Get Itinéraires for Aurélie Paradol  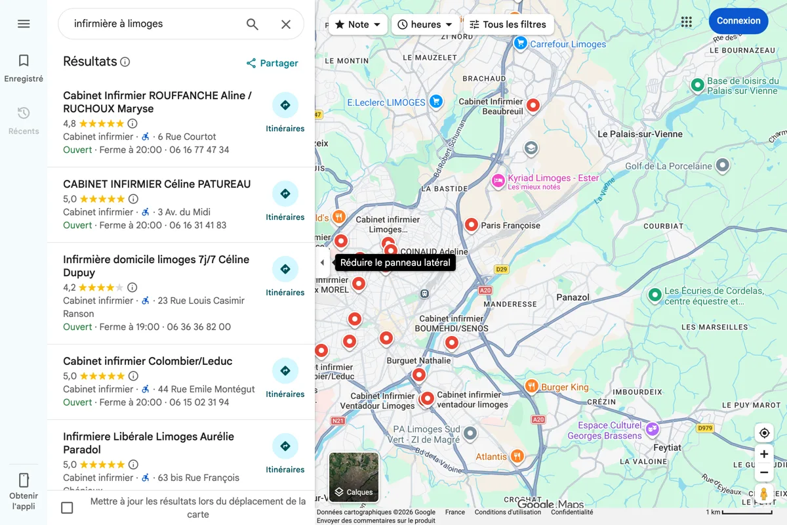coord(285,454)
